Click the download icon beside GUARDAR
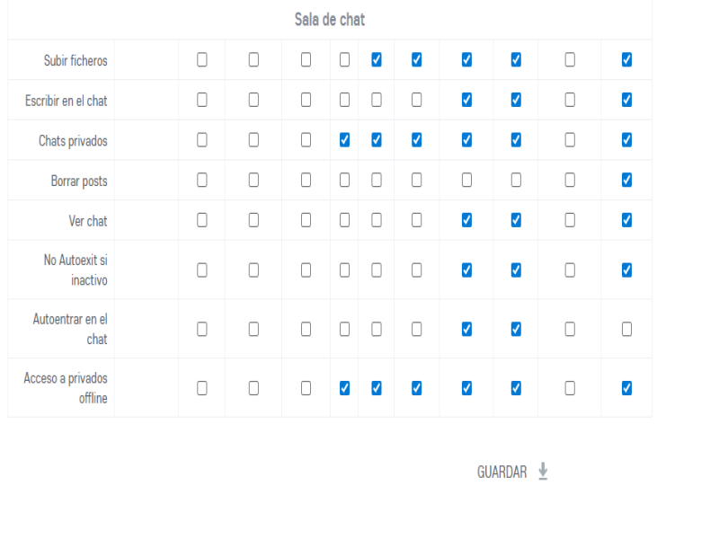The width and height of the screenshot is (719, 539). click(x=543, y=472)
